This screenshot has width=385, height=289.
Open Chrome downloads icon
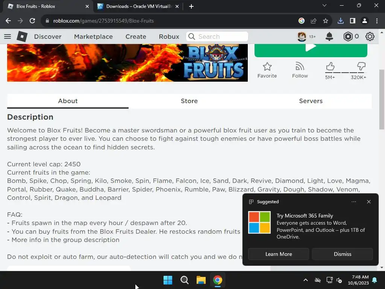pyautogui.click(x=341, y=21)
